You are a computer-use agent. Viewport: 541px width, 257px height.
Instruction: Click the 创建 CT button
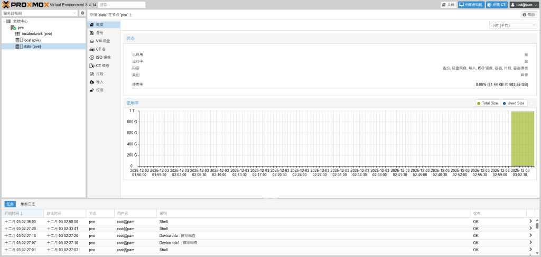(496, 5)
